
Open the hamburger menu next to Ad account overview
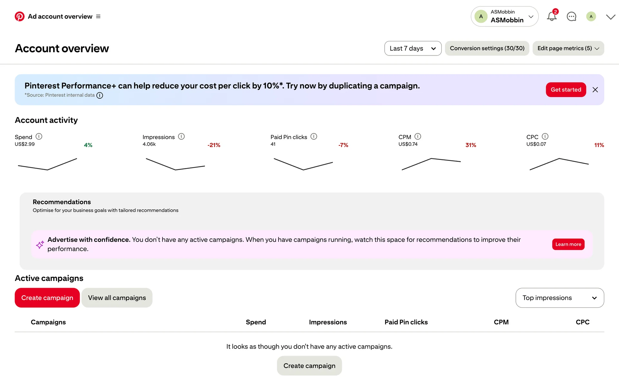[x=98, y=16]
